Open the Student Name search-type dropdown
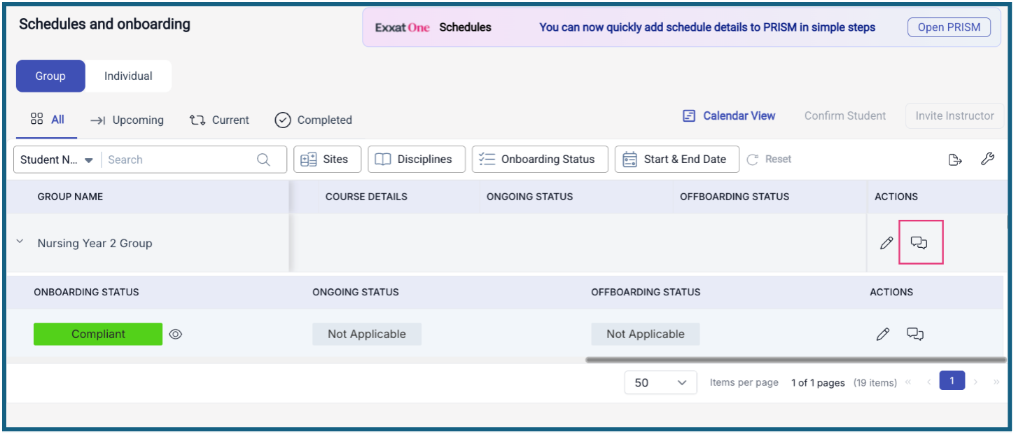 pyautogui.click(x=57, y=160)
